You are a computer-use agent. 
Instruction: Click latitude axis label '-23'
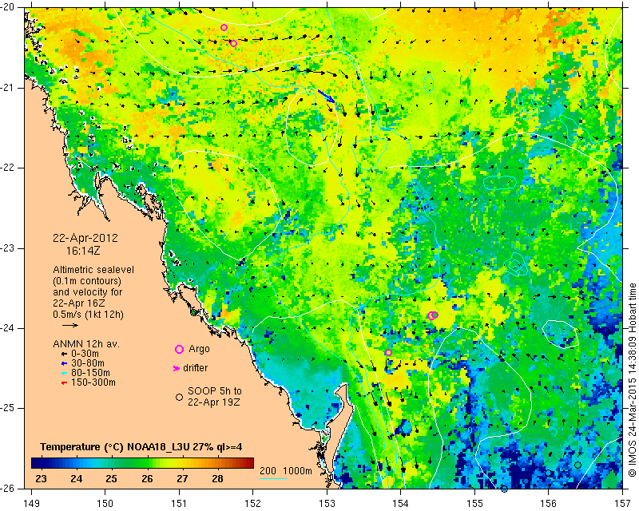(7, 248)
